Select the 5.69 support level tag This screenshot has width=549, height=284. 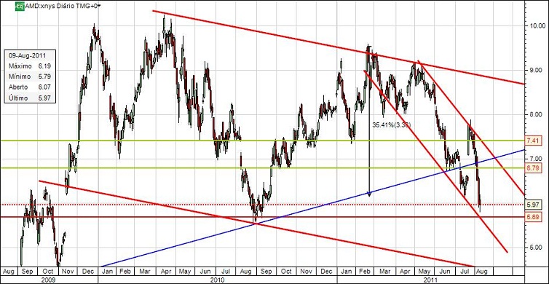pos(534,217)
